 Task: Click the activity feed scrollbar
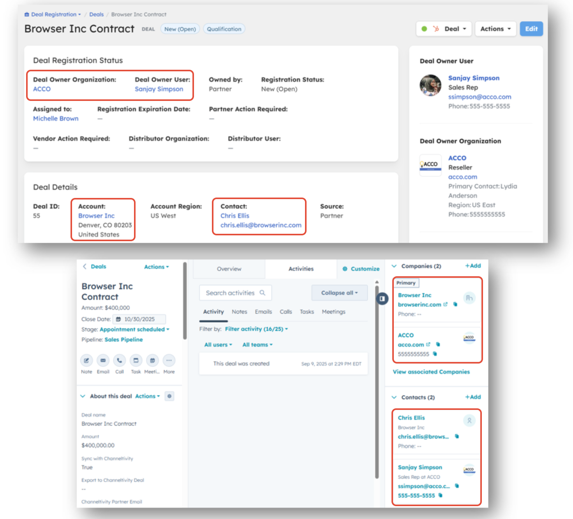pyautogui.click(x=377, y=382)
